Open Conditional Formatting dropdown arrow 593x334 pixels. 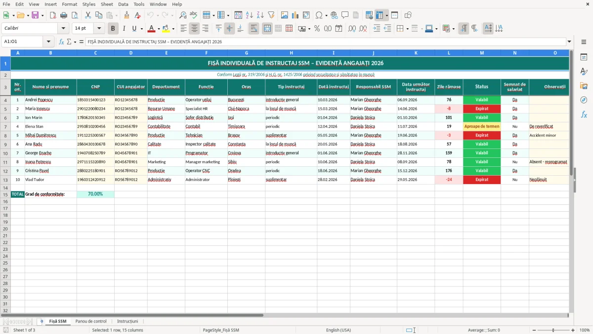[453, 29]
